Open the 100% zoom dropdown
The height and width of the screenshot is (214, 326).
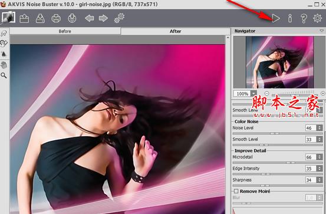[254, 94]
